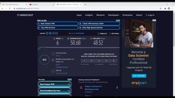The width and height of the screenshot is (175, 98).
Task: Click the server globe icon
Action: pos(53,60)
